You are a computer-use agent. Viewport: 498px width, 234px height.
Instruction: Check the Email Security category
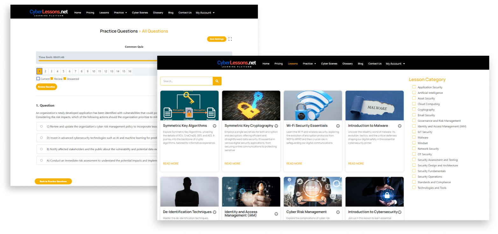point(414,115)
